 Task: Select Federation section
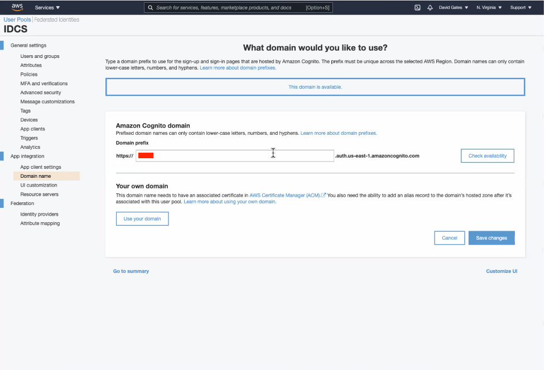22,203
